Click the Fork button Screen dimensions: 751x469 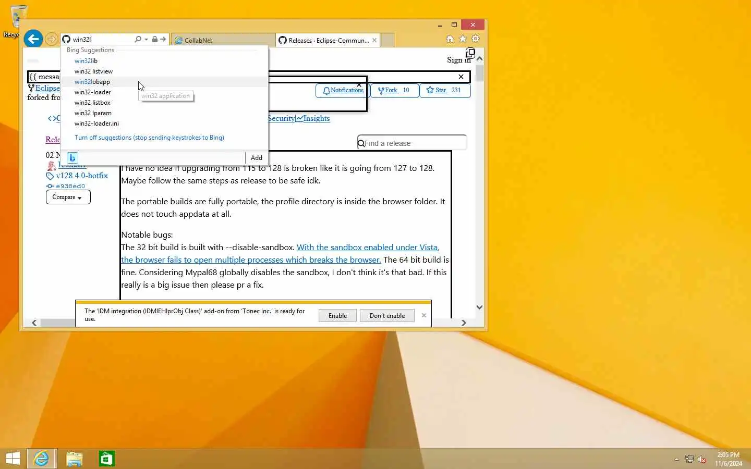[394, 90]
